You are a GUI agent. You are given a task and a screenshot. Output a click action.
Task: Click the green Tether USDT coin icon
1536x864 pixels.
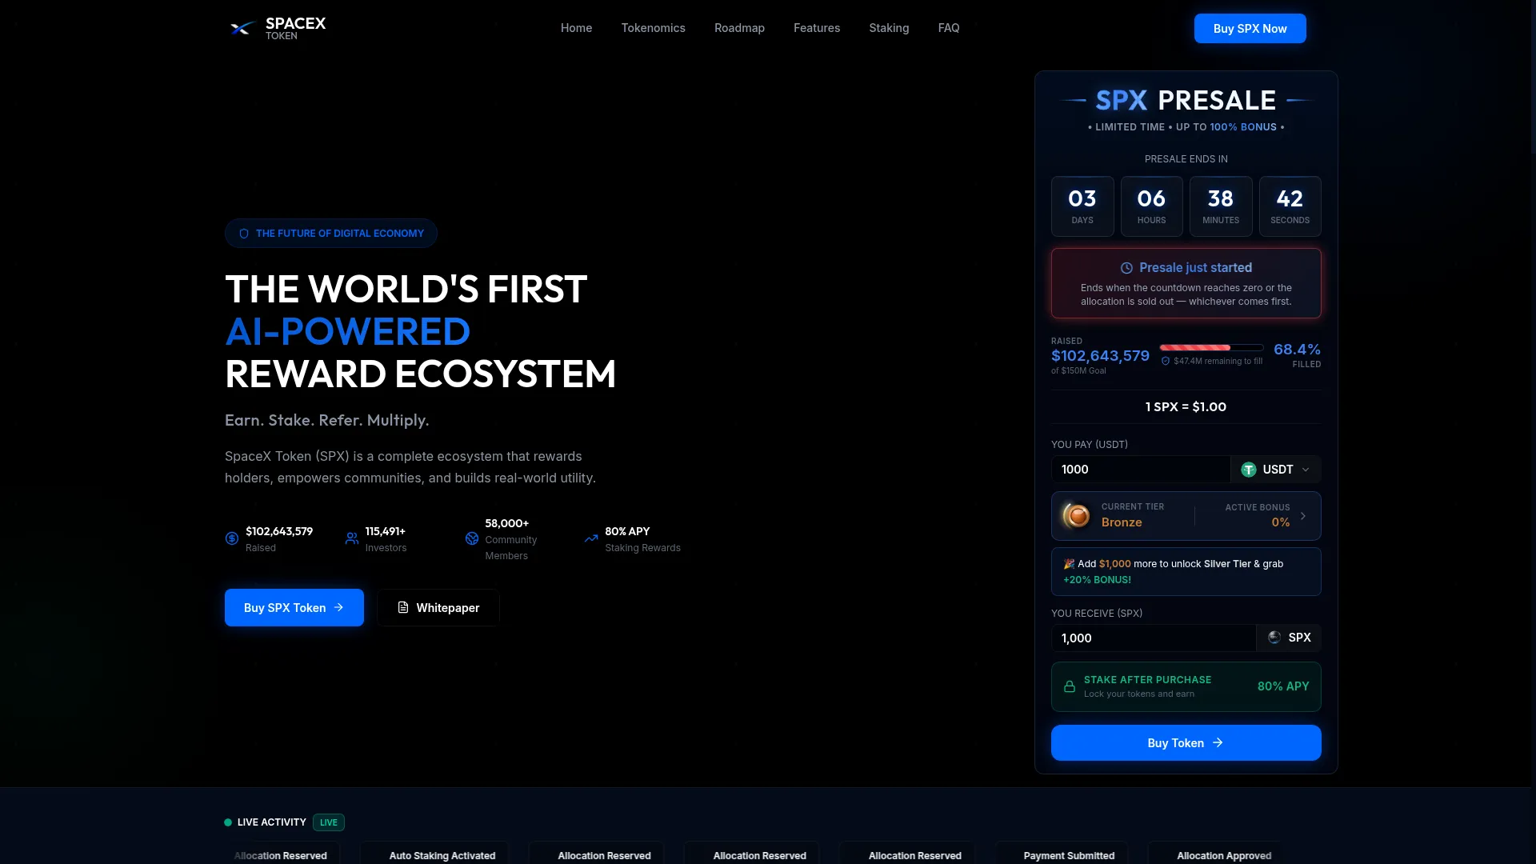tap(1248, 470)
